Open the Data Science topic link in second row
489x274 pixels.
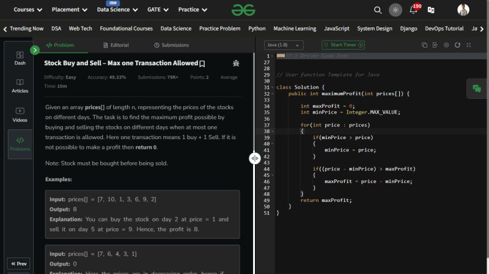point(176,29)
